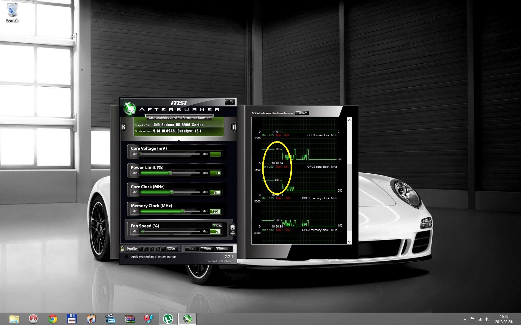This screenshot has width=521, height=325.
Task: Switch to uTorrent in the taskbar
Action: (168, 319)
